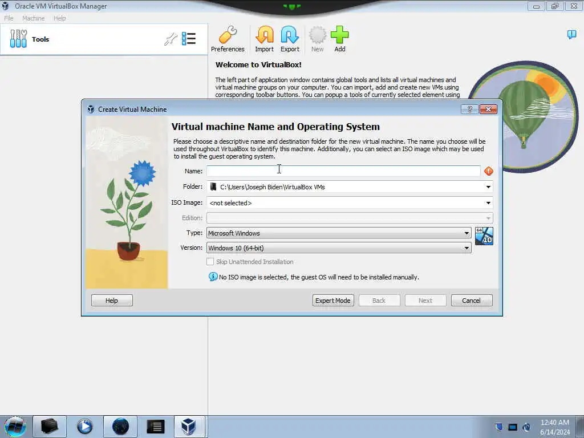Open the Version dropdown showing Windows 10
This screenshot has width=584, height=438.
tap(339, 248)
